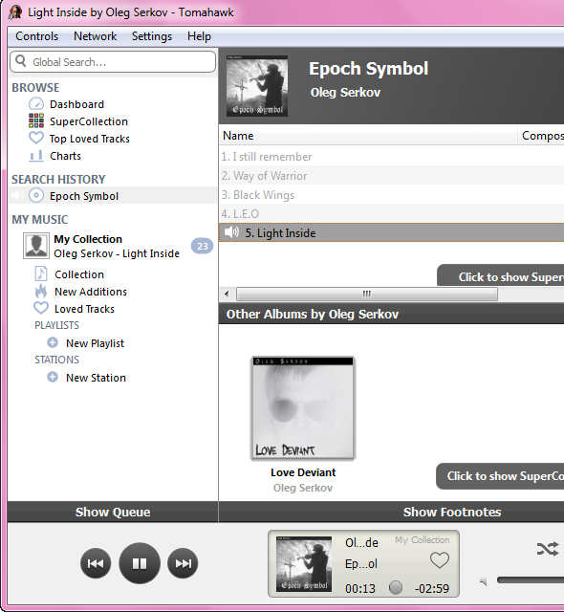Image resolution: width=564 pixels, height=612 pixels.
Task: Open the Dashboard speedometer icon
Action: tap(36, 104)
